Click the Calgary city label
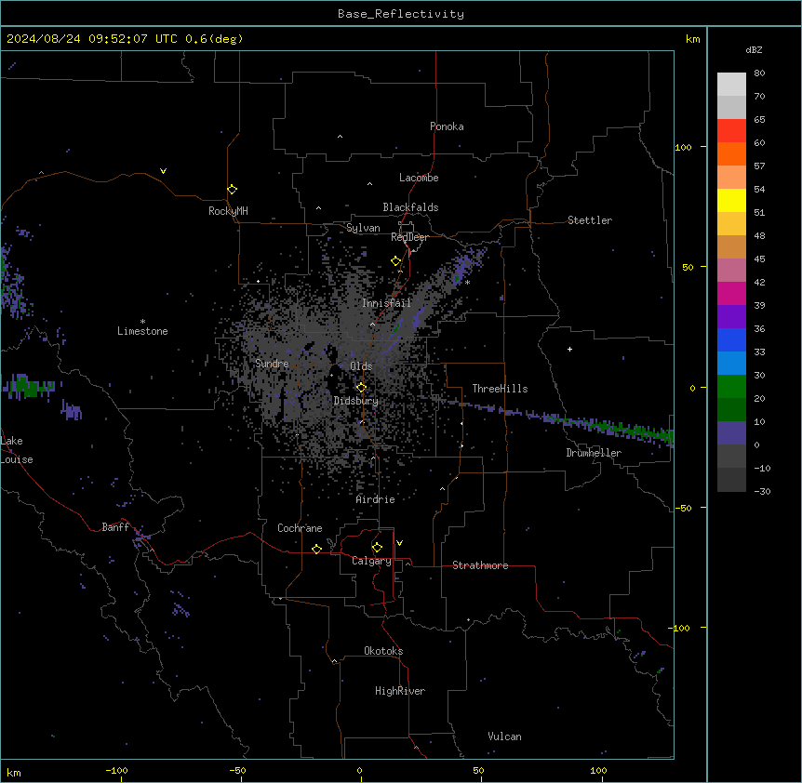Viewport: 802px width, 783px height. coord(371,561)
